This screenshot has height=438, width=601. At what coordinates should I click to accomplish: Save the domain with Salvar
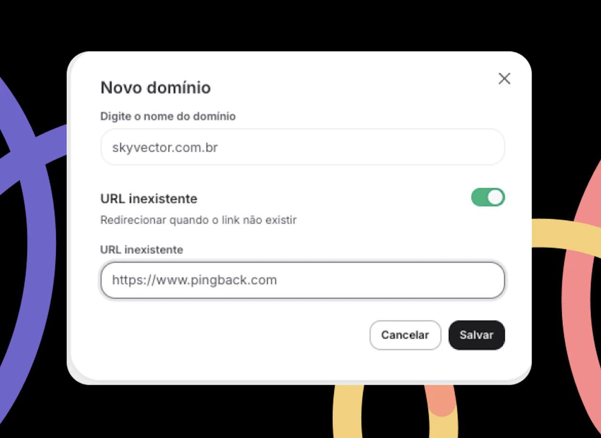(477, 335)
